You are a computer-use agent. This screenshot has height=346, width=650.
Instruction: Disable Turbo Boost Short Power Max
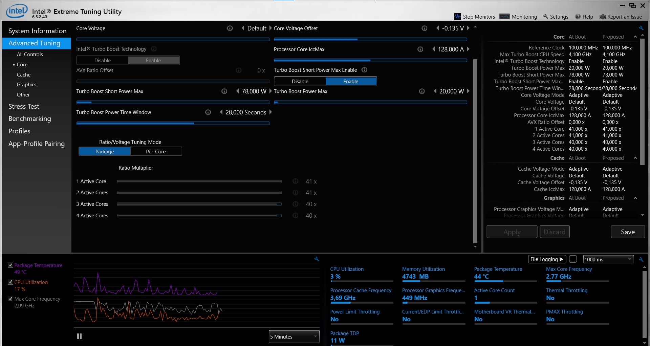300,82
